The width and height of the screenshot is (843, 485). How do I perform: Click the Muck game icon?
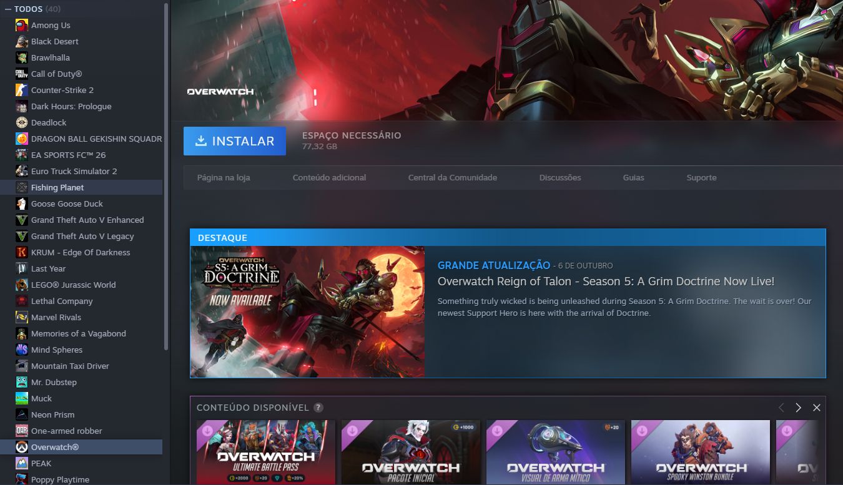pyautogui.click(x=22, y=399)
